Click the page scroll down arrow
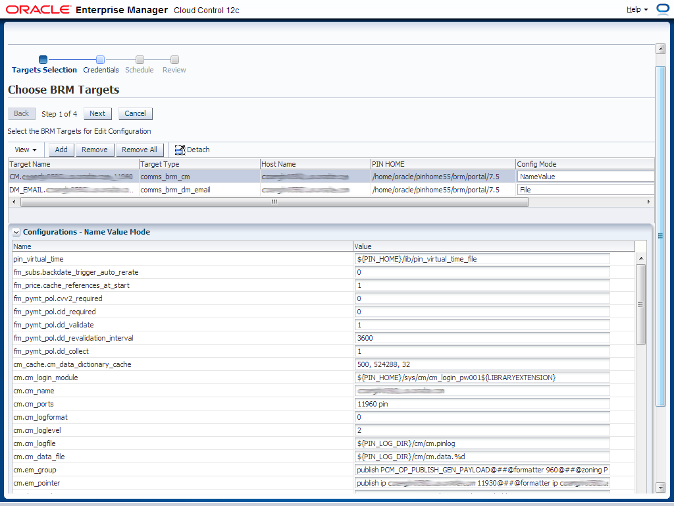This screenshot has width=674, height=506. (x=661, y=488)
